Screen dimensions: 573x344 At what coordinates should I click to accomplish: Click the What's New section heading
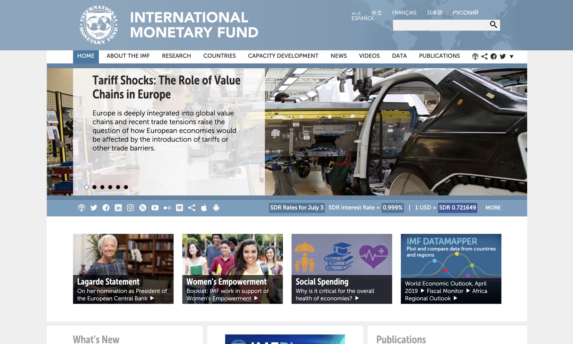[96, 339]
